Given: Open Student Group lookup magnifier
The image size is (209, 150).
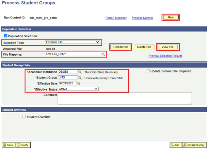Looking at the screenshot, I should [80, 78].
